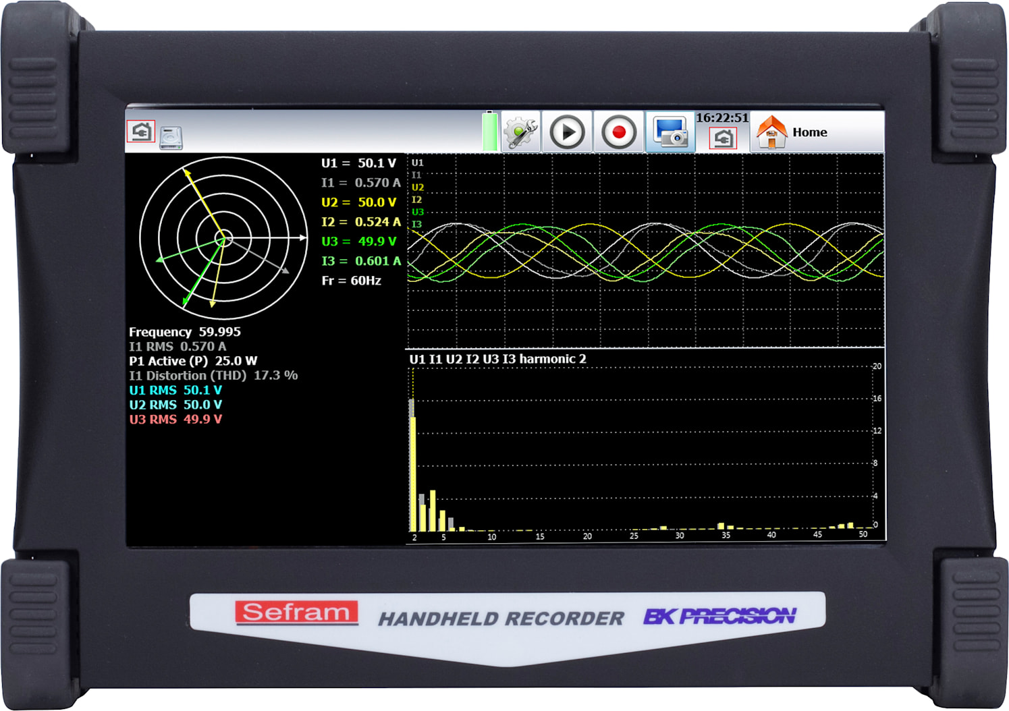Click the I1 Distortion (THD) measurement
1009x711 pixels.
point(213,375)
